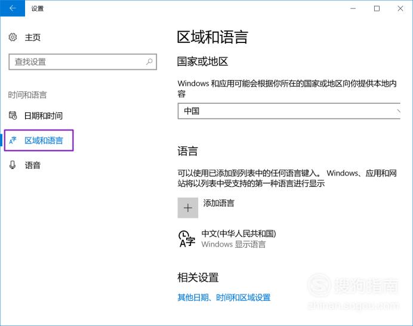
Task: Focus the 查找设置 search box
Action: coord(83,62)
